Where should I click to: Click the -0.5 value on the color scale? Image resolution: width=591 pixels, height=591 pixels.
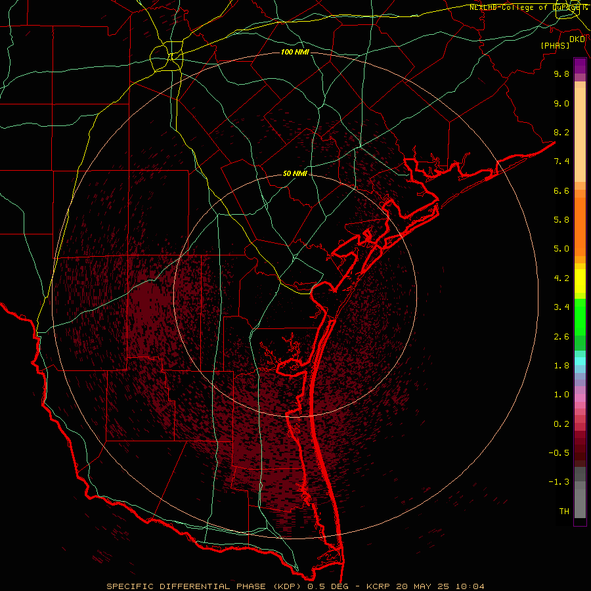point(559,453)
